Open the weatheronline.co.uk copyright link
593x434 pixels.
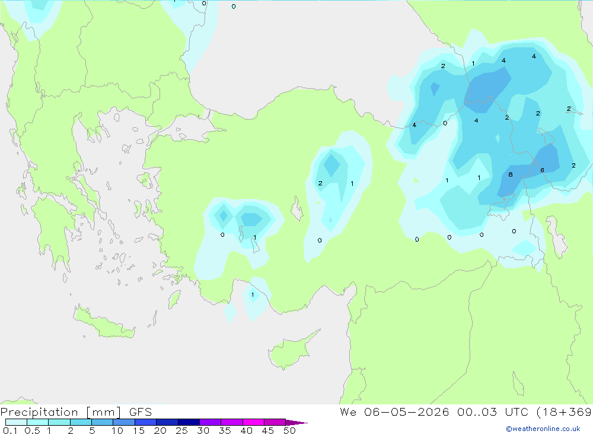coord(543,429)
